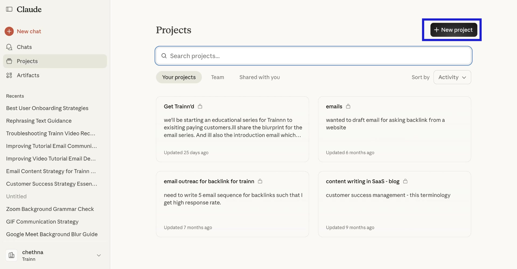Open the Sort by selector chevron
Image resolution: width=517 pixels, height=269 pixels.
point(464,77)
